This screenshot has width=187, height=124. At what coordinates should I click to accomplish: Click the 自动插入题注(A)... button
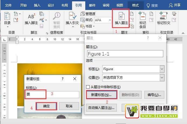point(101,108)
